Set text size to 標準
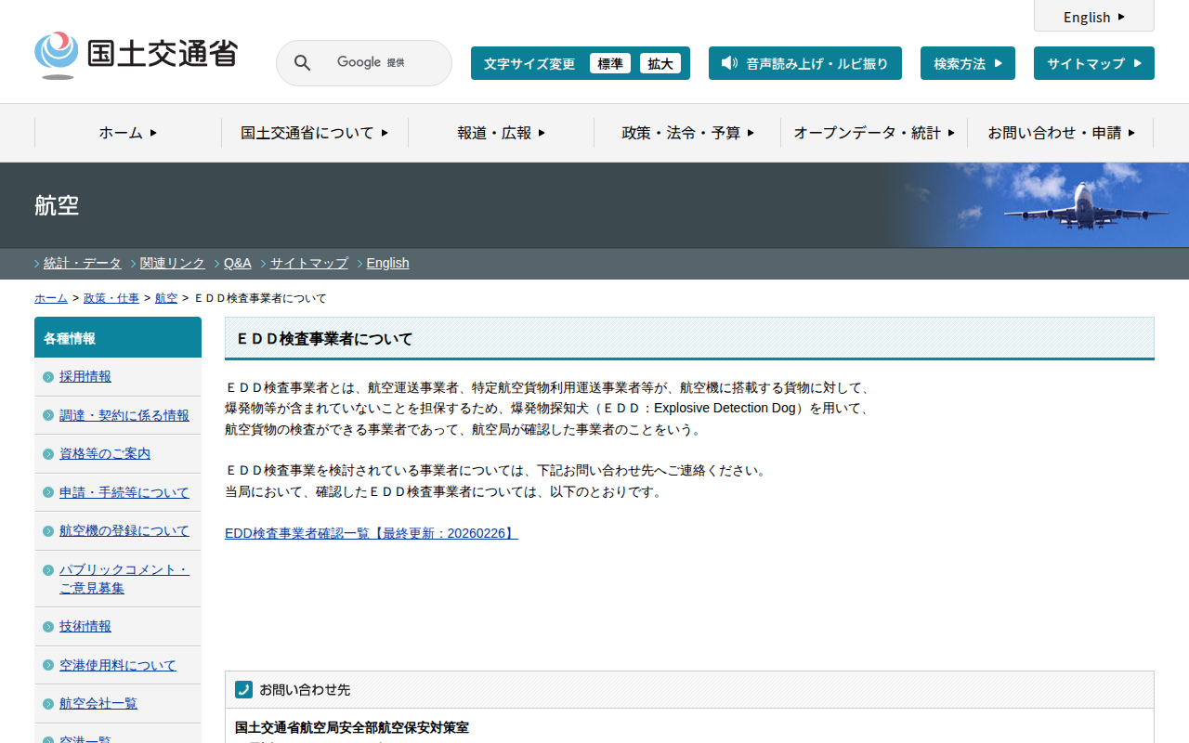1189x743 pixels. point(609,63)
